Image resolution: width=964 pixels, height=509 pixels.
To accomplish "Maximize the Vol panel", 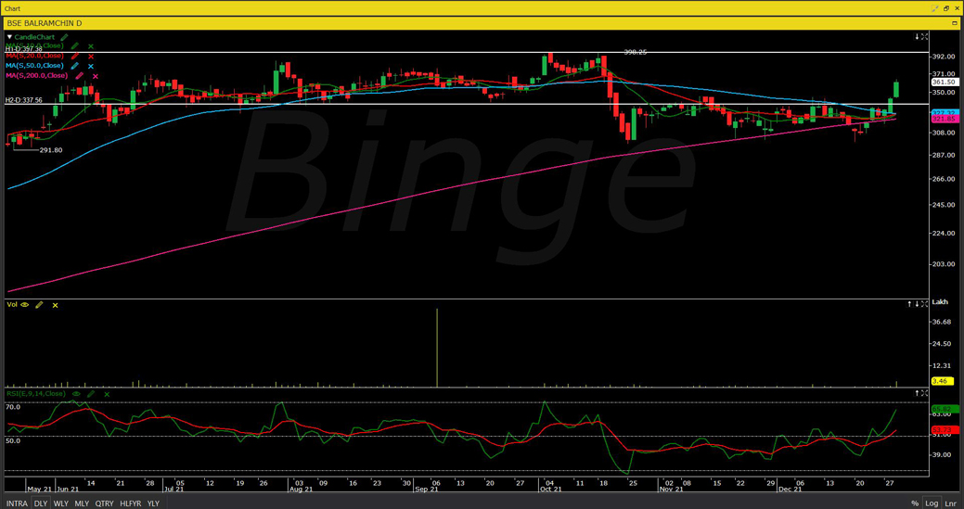I will tap(925, 304).
